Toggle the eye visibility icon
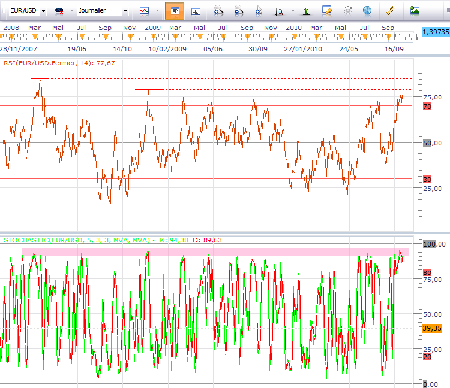This screenshot has width=450, height=388. (x=347, y=11)
